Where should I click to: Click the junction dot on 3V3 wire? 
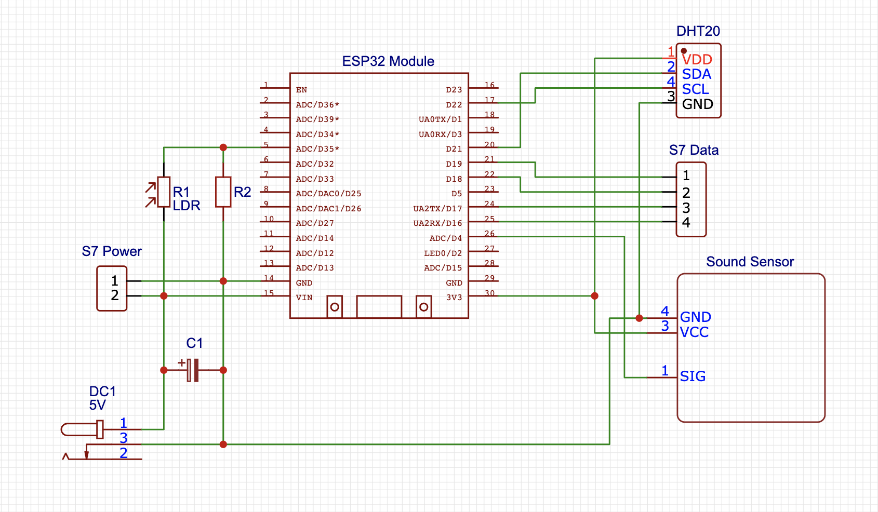594,296
